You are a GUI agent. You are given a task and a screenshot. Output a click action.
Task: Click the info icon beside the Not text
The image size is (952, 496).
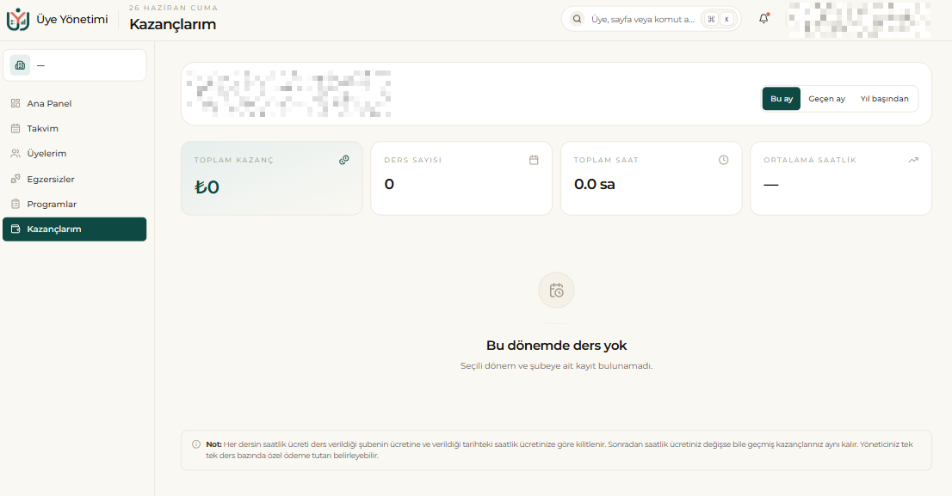coord(196,444)
